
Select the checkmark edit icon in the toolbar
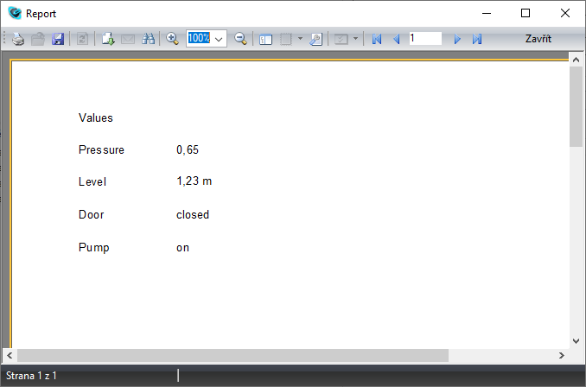[341, 39]
